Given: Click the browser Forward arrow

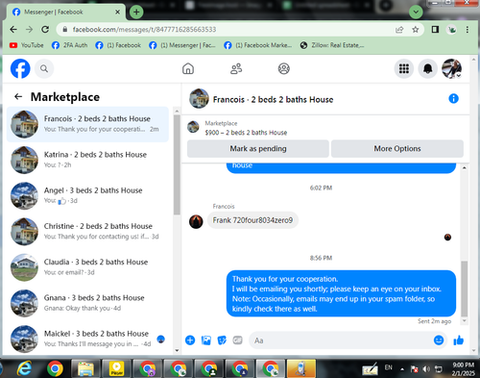Looking at the screenshot, I should pos(30,30).
